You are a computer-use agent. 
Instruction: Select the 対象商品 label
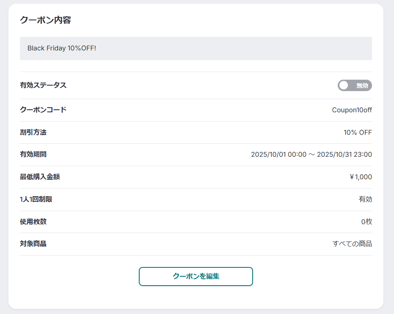[x=33, y=244]
